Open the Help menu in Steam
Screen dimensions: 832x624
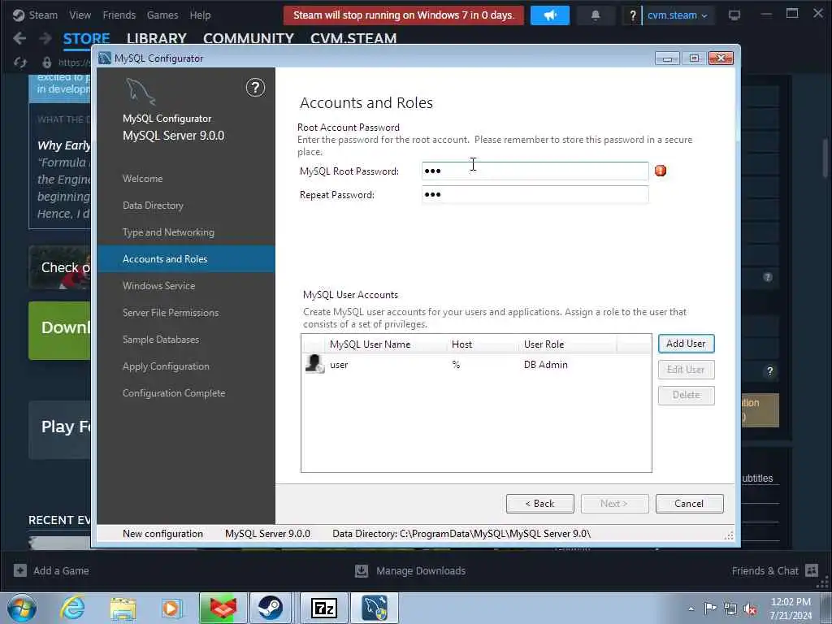click(200, 15)
